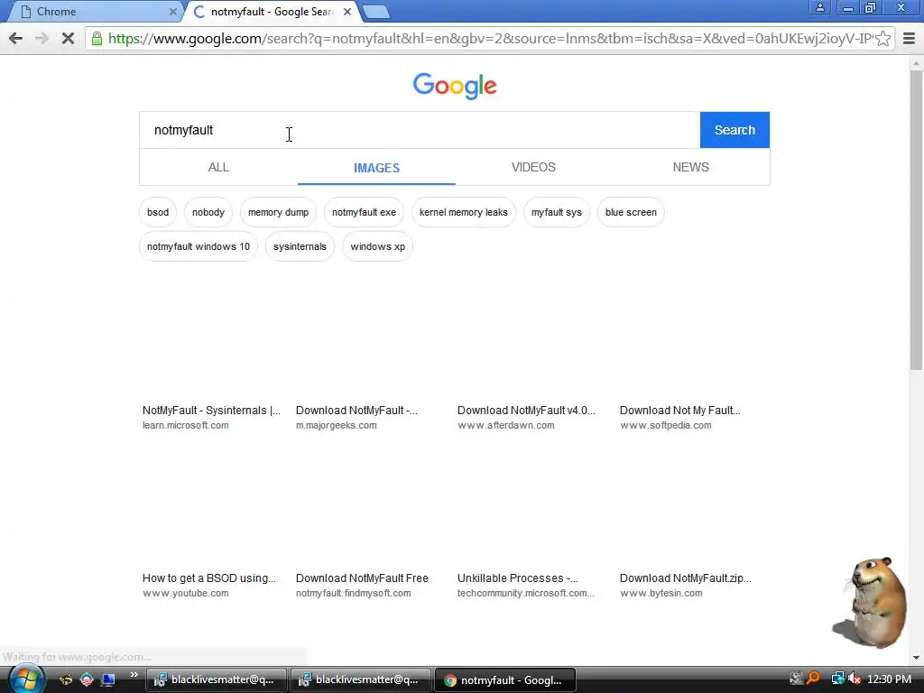Click notmyfault.findmysoft.com source text
Screen dimensions: 924x693
[353, 594]
